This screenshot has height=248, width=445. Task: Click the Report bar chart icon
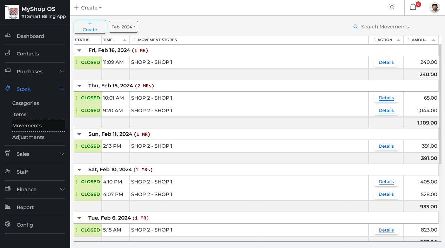pyautogui.click(x=8, y=207)
